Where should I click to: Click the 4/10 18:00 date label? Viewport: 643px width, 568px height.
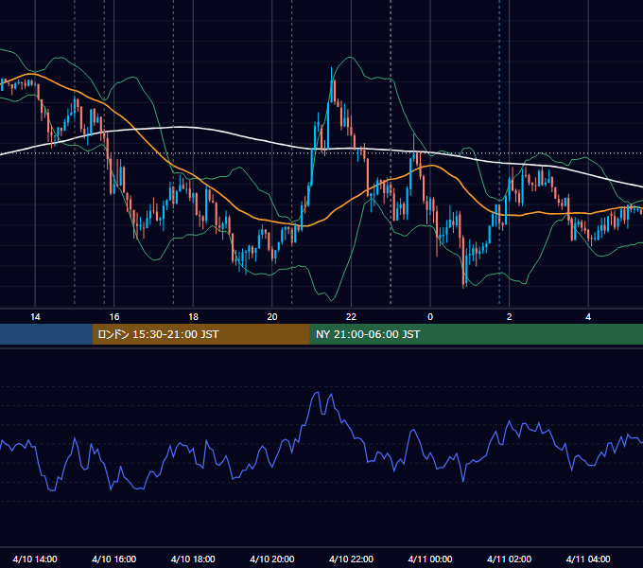pos(193,559)
